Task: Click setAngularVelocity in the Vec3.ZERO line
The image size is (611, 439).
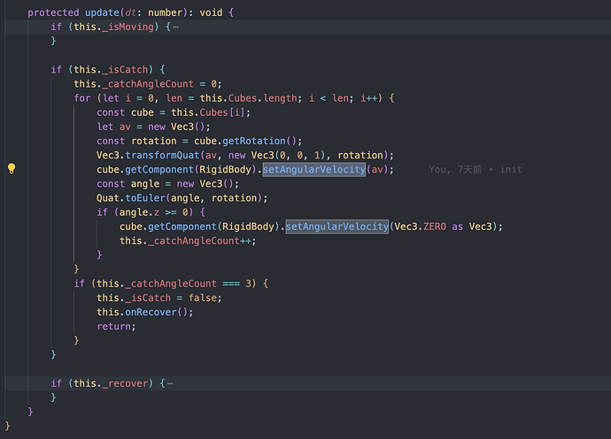Action: point(337,227)
